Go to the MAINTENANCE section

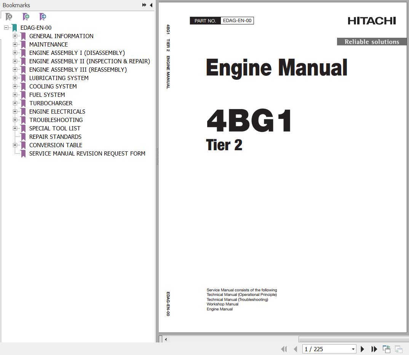[48, 44]
